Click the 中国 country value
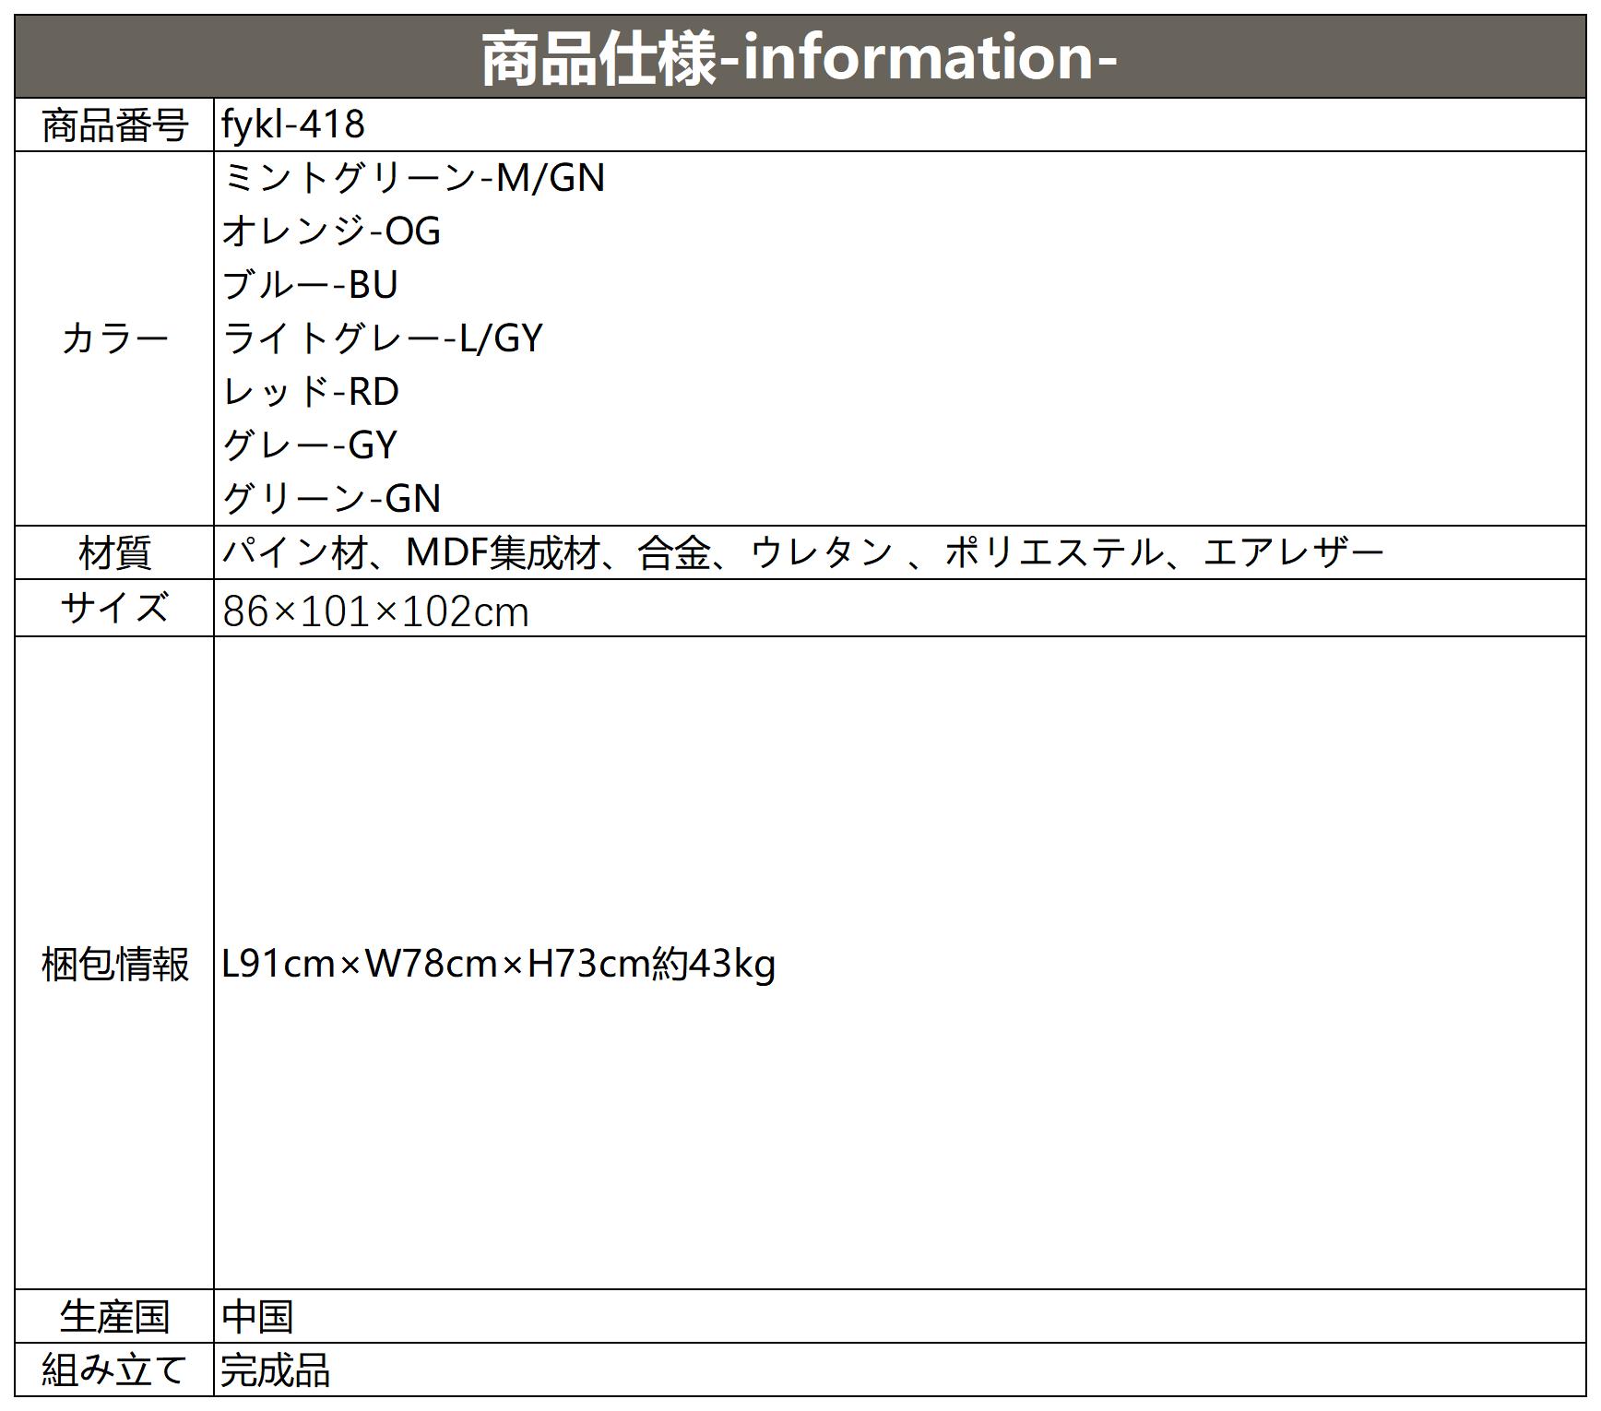The width and height of the screenshot is (1601, 1411). point(257,1316)
